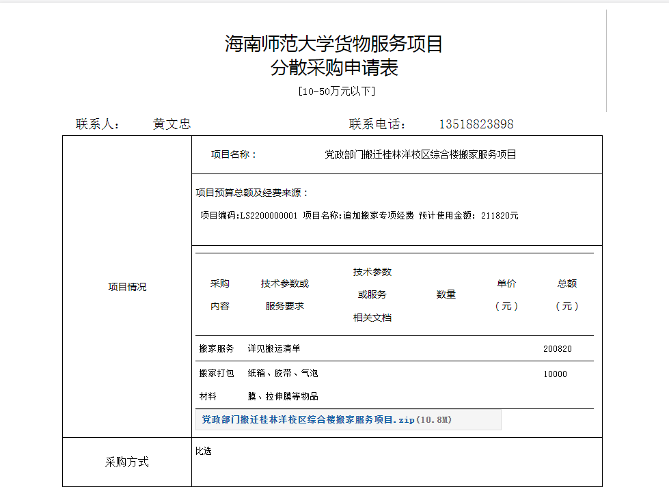Click the packing materials amount 10000

click(x=555, y=374)
